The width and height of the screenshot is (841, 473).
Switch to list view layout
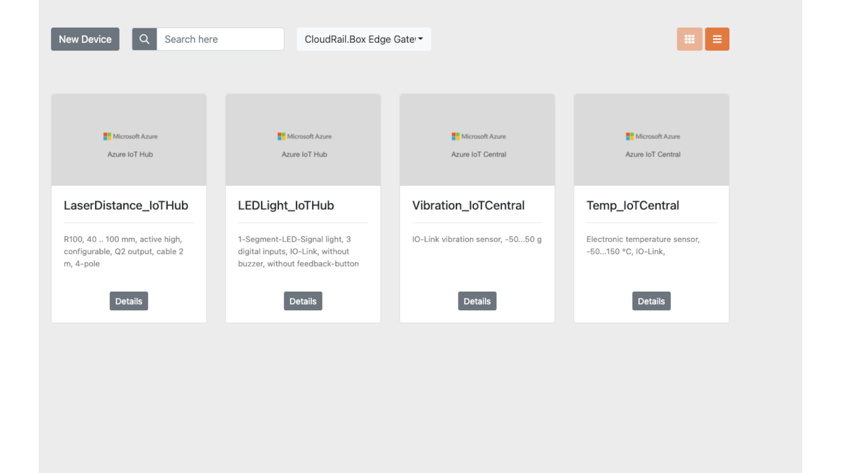tap(717, 39)
